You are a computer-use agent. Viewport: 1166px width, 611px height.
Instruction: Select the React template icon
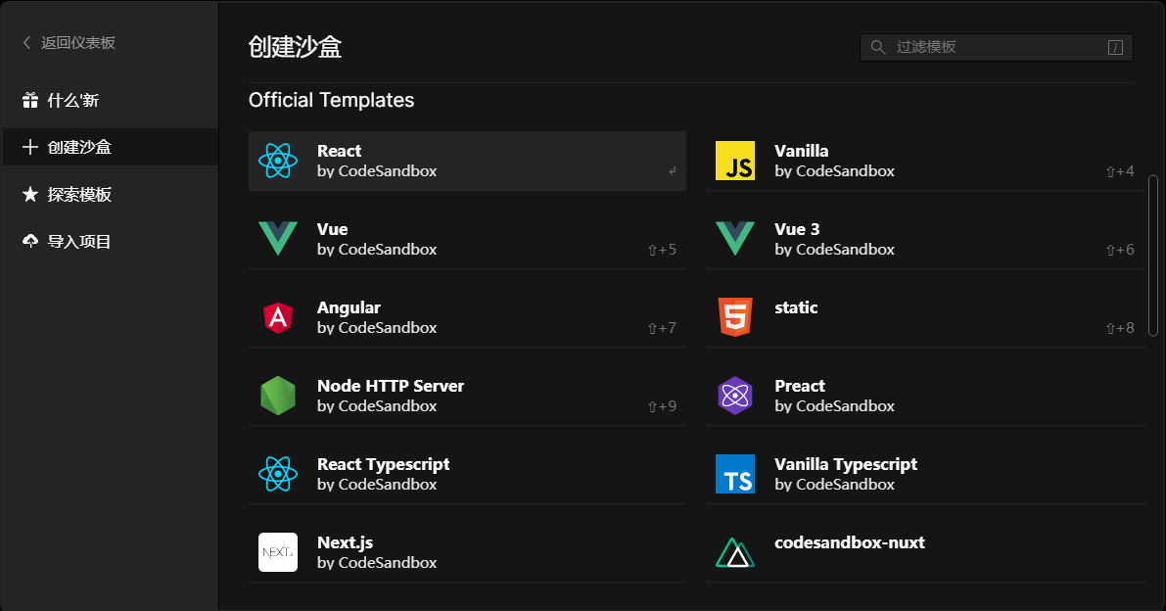pyautogui.click(x=278, y=161)
